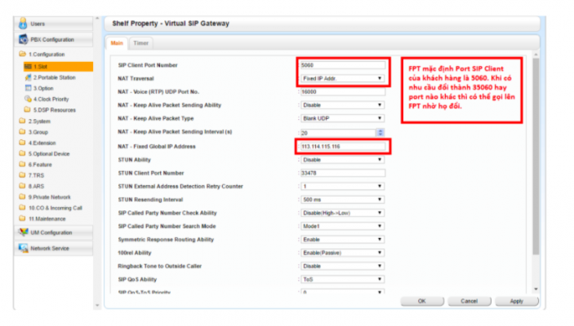Open NAT Traversal dropdown
This screenshot has width=574, height=326.
pos(340,78)
